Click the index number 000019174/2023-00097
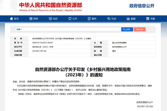 pos(43,43)
